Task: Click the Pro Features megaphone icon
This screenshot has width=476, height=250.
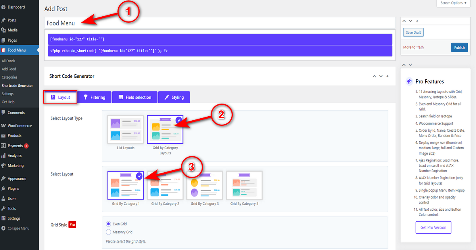Action: click(x=410, y=81)
